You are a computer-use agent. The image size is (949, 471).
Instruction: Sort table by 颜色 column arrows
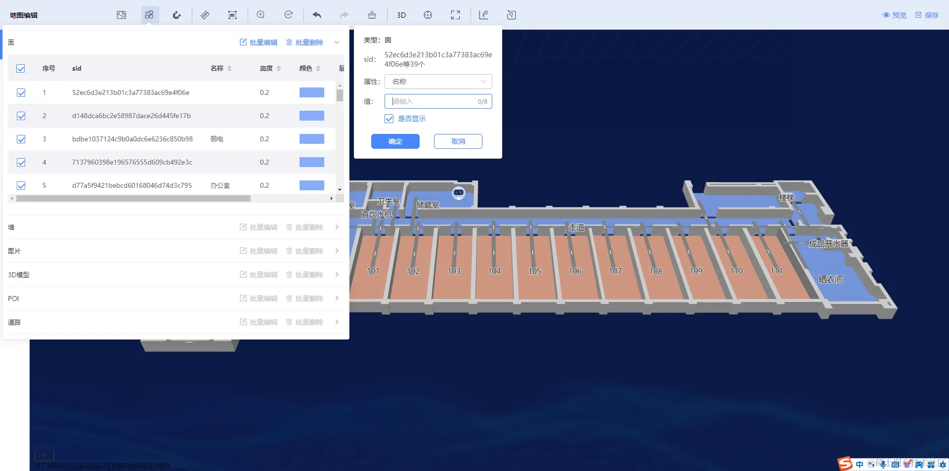[318, 69]
